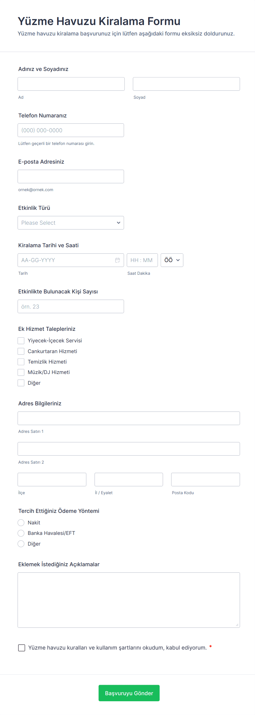
Task: Tick the Temizlik Hizmeti checkbox
Action: [x=21, y=362]
